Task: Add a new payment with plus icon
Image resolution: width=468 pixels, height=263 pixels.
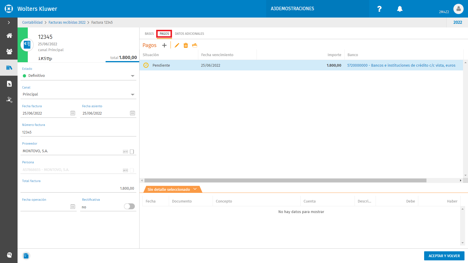Action: [164, 45]
